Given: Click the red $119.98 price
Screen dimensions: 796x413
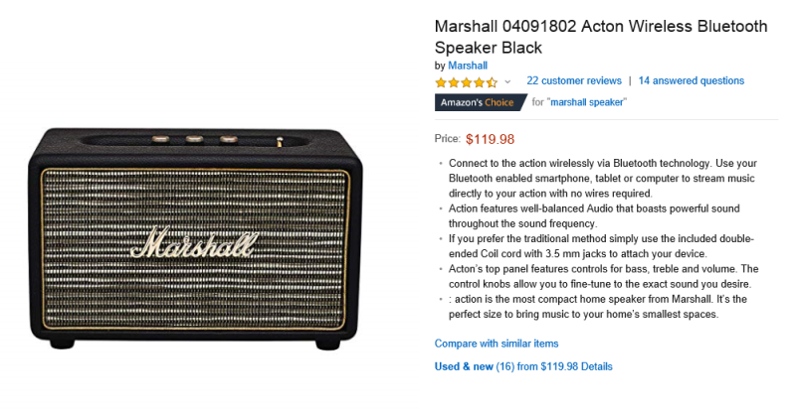Looking at the screenshot, I should tap(490, 139).
